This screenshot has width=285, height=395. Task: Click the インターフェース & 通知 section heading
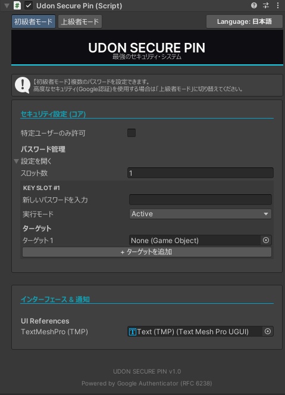point(55,299)
